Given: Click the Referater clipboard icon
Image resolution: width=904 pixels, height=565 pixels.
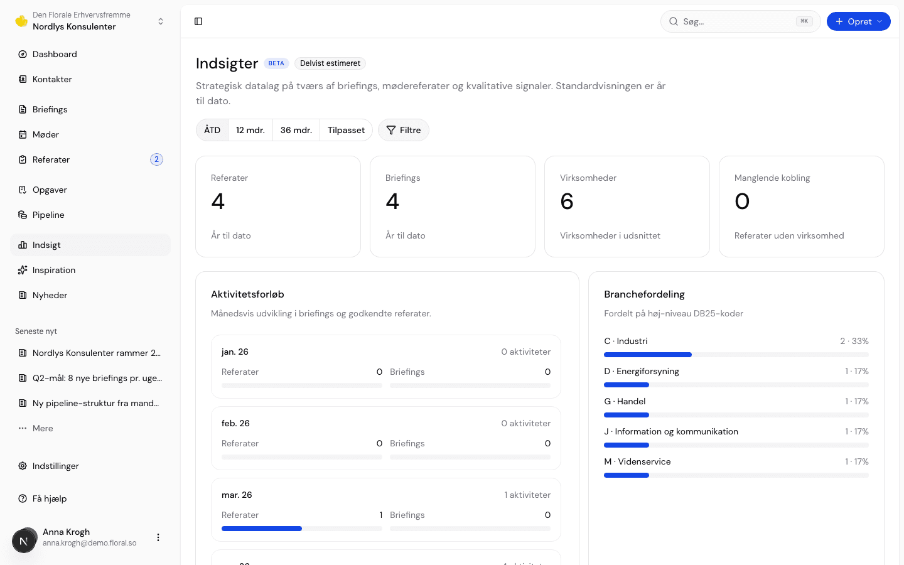Looking at the screenshot, I should coord(23,159).
